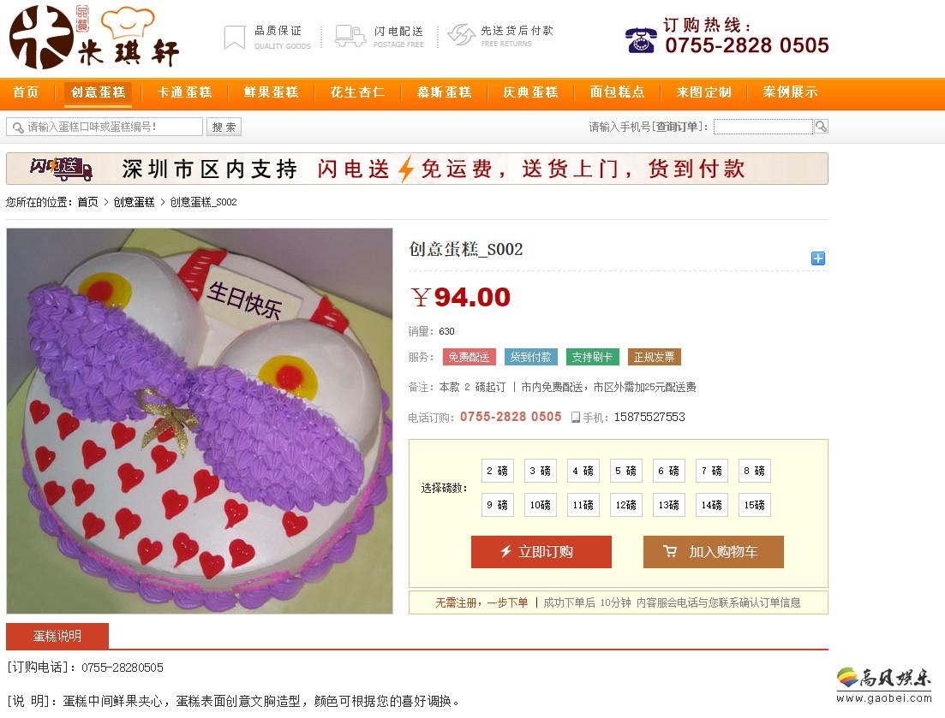This screenshot has height=718, width=945.
Task: Click the delivery truck icon
Action: (350, 36)
